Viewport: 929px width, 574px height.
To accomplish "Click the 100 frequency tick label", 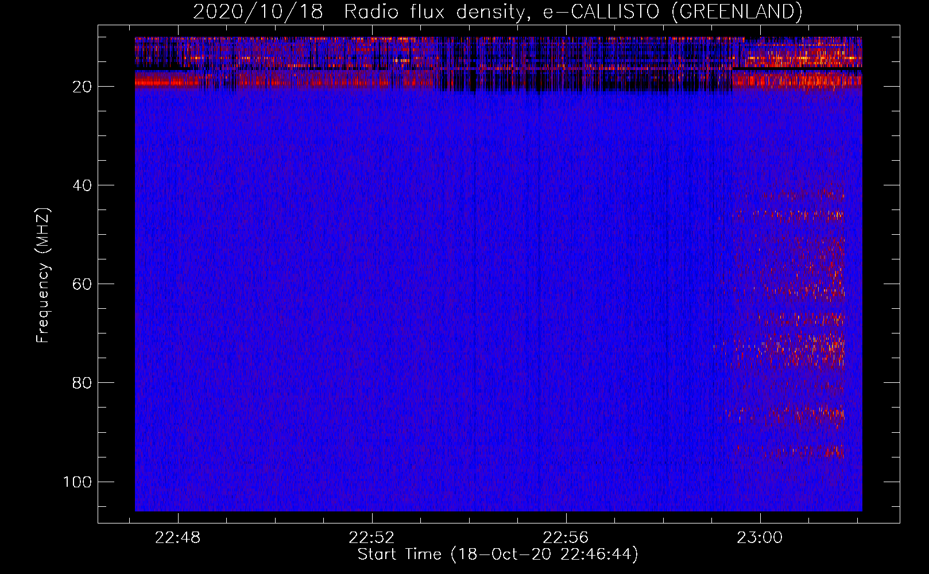I will pyautogui.click(x=78, y=482).
